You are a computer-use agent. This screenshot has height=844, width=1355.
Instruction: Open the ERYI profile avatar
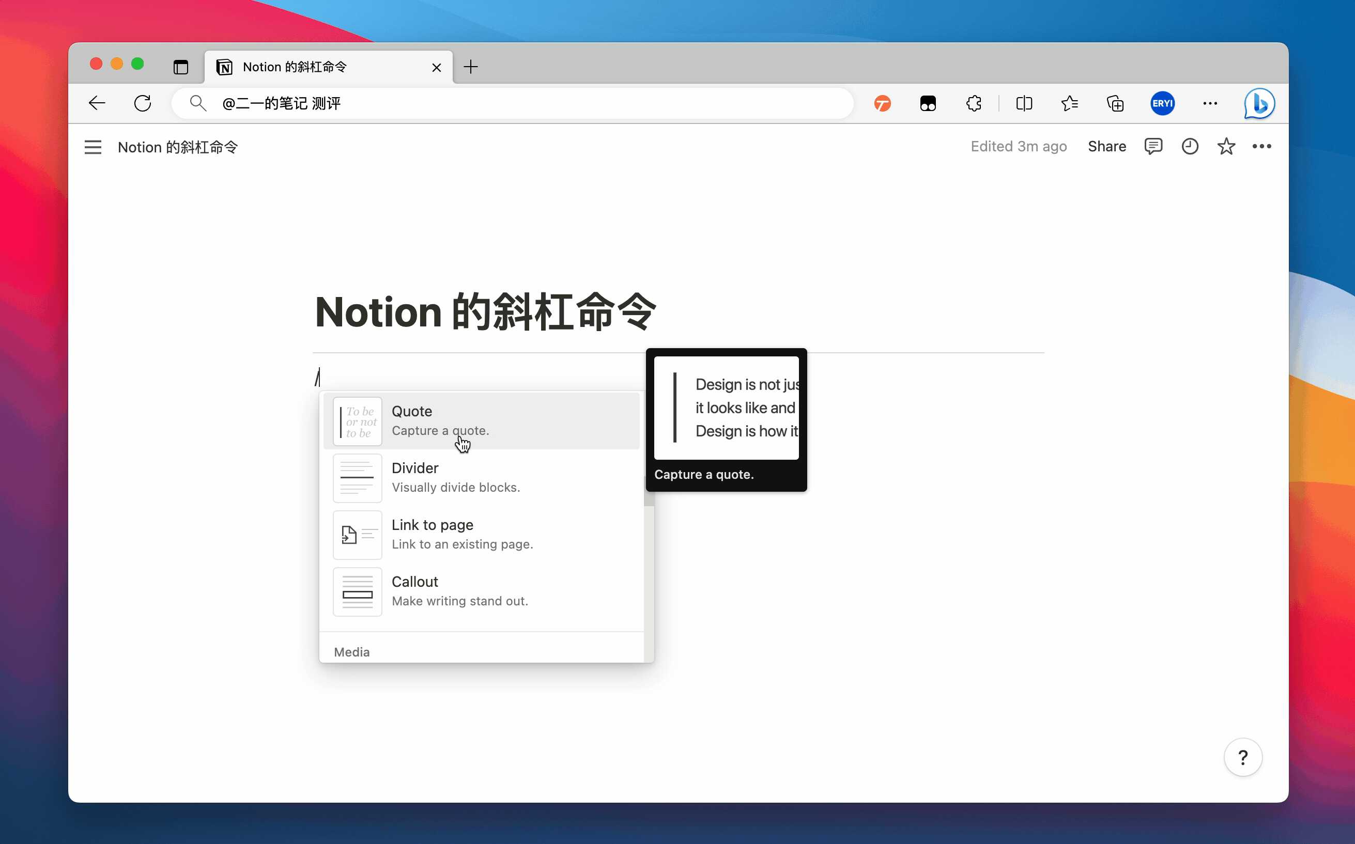1162,103
